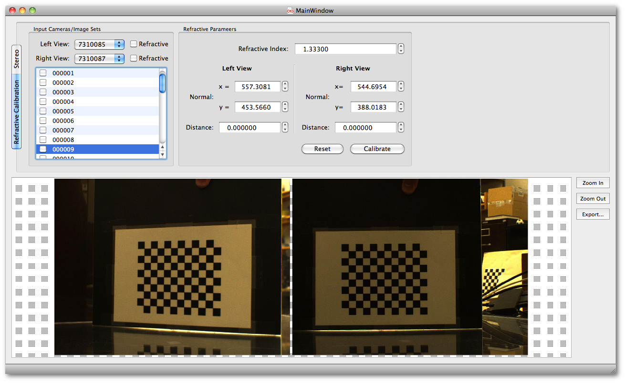Open the Left View camera dropdown
The height and width of the screenshot is (383, 625).
[99, 44]
